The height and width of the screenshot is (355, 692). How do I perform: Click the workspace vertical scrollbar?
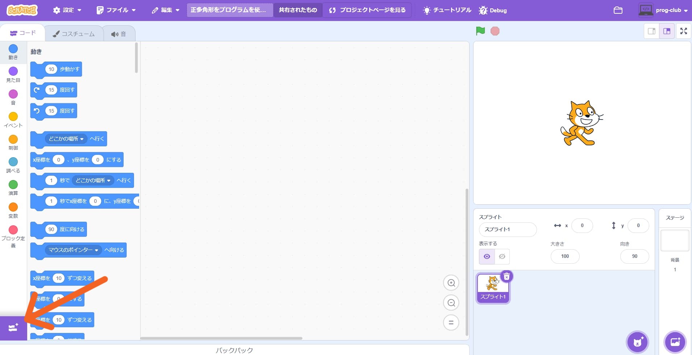[467, 262]
